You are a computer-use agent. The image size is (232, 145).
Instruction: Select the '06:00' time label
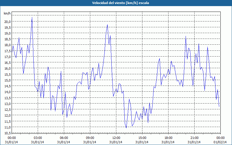coord(64,138)
